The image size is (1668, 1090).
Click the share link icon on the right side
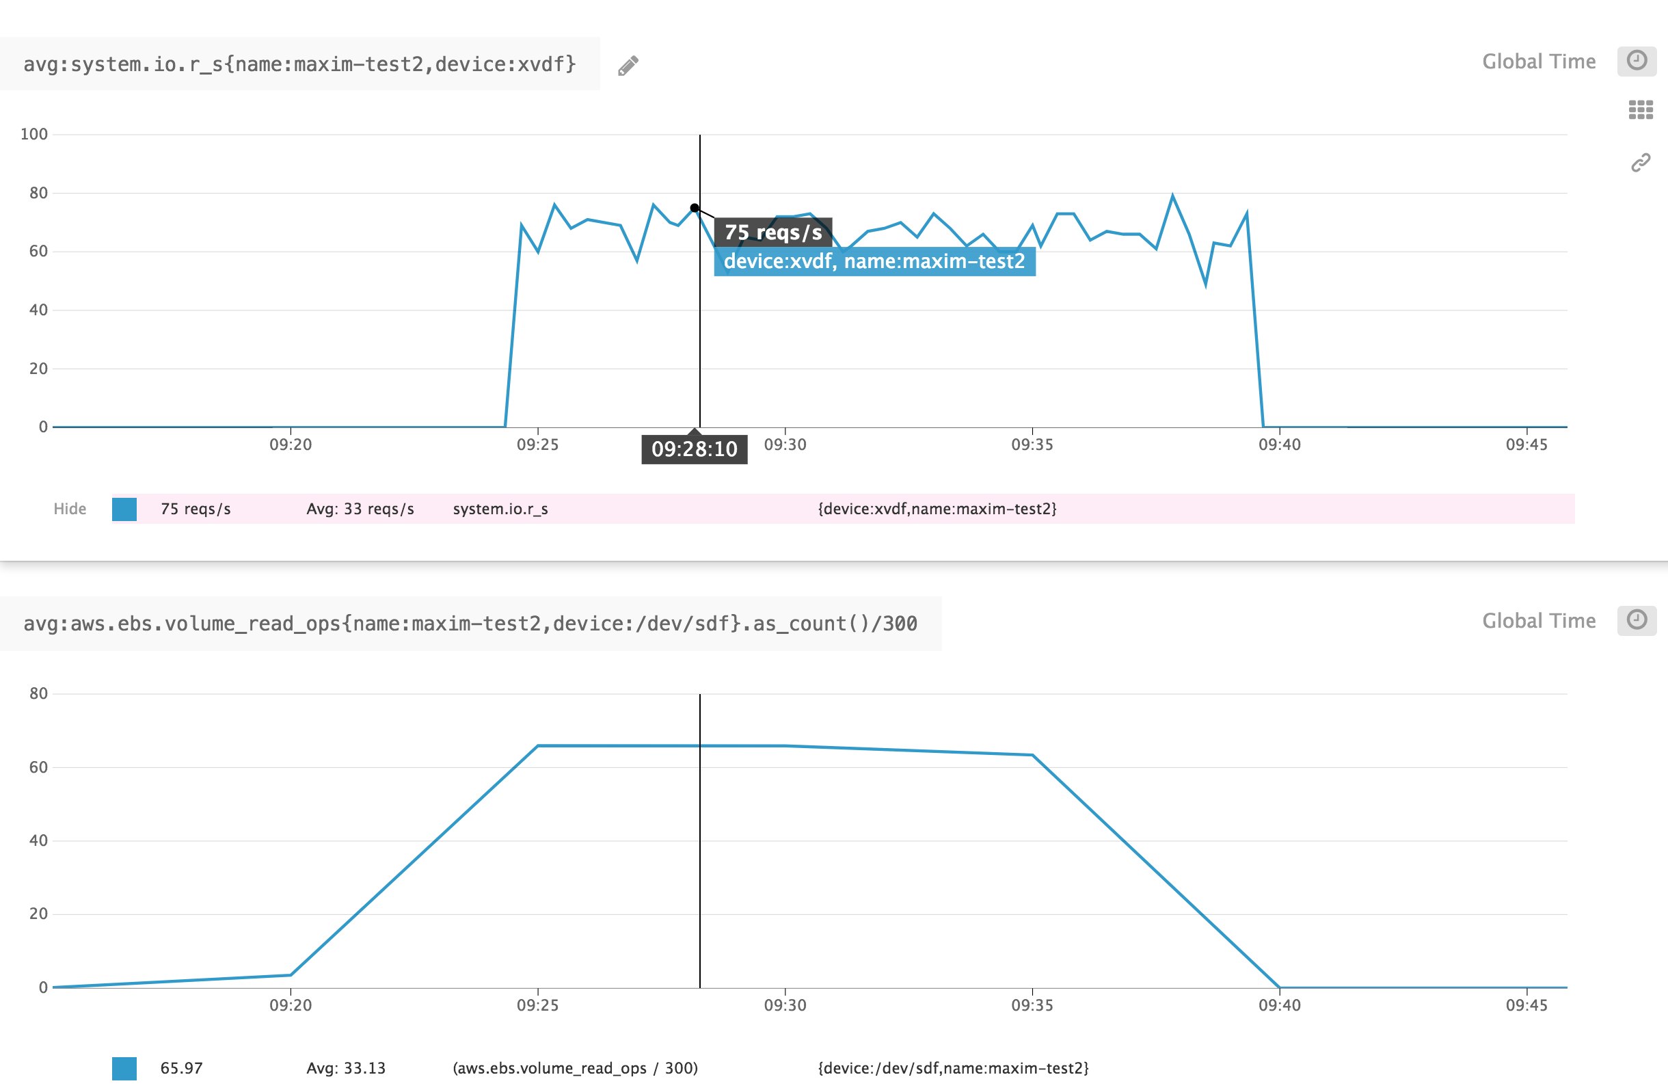point(1640,161)
